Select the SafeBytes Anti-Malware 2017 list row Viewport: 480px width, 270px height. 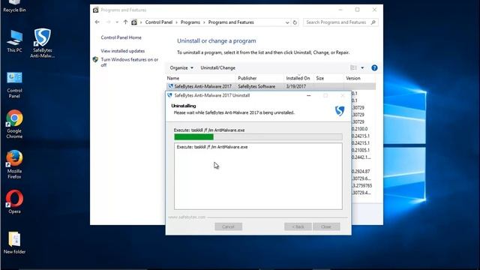[x=271, y=86]
